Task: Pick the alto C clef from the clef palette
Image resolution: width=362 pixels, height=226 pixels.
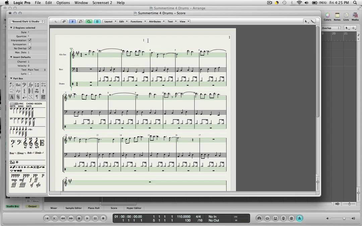Action: click(x=42, y=143)
